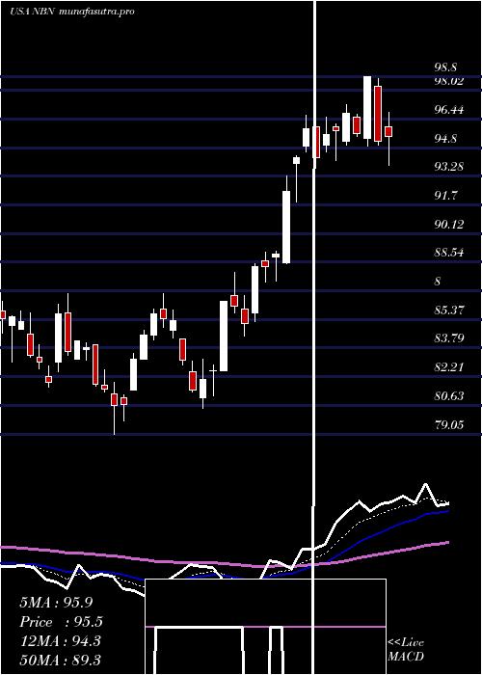Click the '<<Live MACD' label
Viewport: 482px width, 675px height.
click(x=406, y=649)
